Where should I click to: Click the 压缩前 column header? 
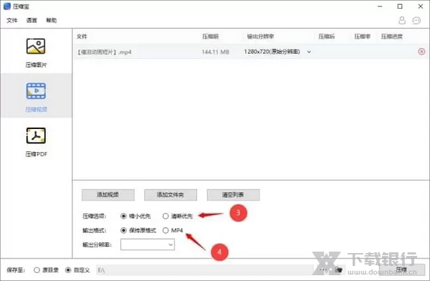pos(210,37)
